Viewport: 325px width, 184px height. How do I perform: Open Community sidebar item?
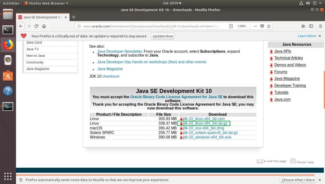[35, 62]
